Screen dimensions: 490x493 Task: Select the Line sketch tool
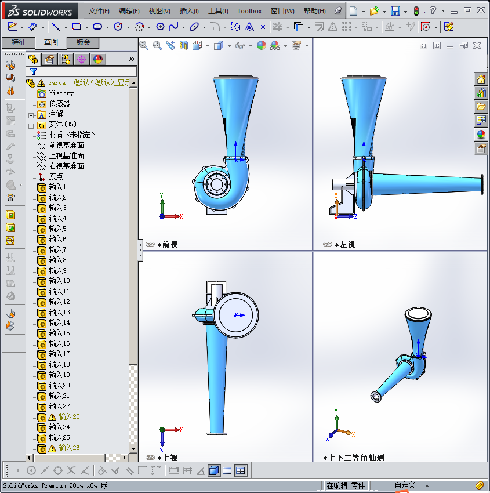coord(56,27)
